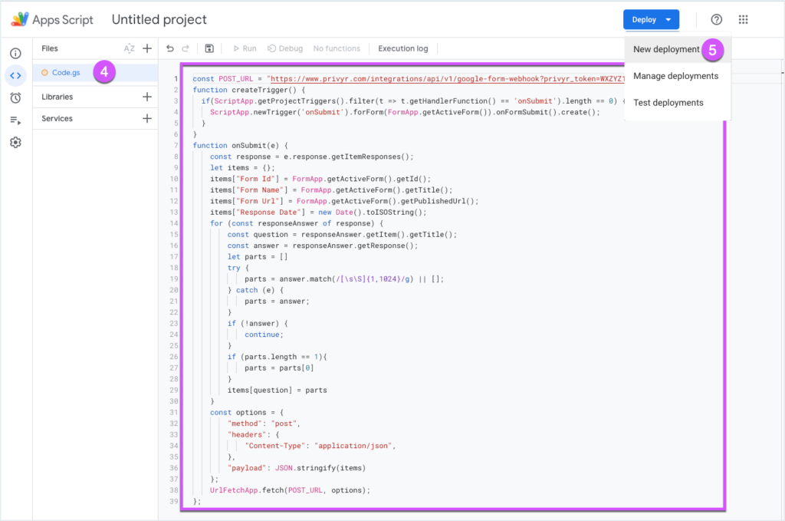Click the const options = { line
Viewport: 785px width, 521px height.
(x=247, y=412)
